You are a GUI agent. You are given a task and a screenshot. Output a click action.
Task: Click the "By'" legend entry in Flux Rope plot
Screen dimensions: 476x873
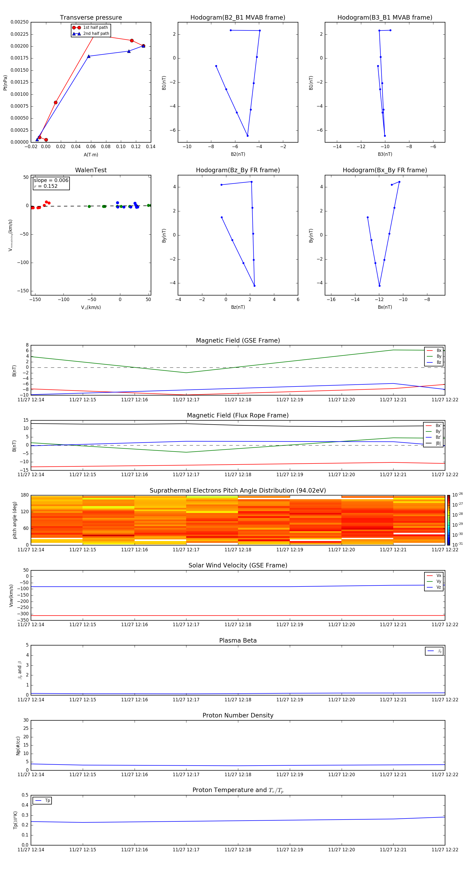(434, 432)
